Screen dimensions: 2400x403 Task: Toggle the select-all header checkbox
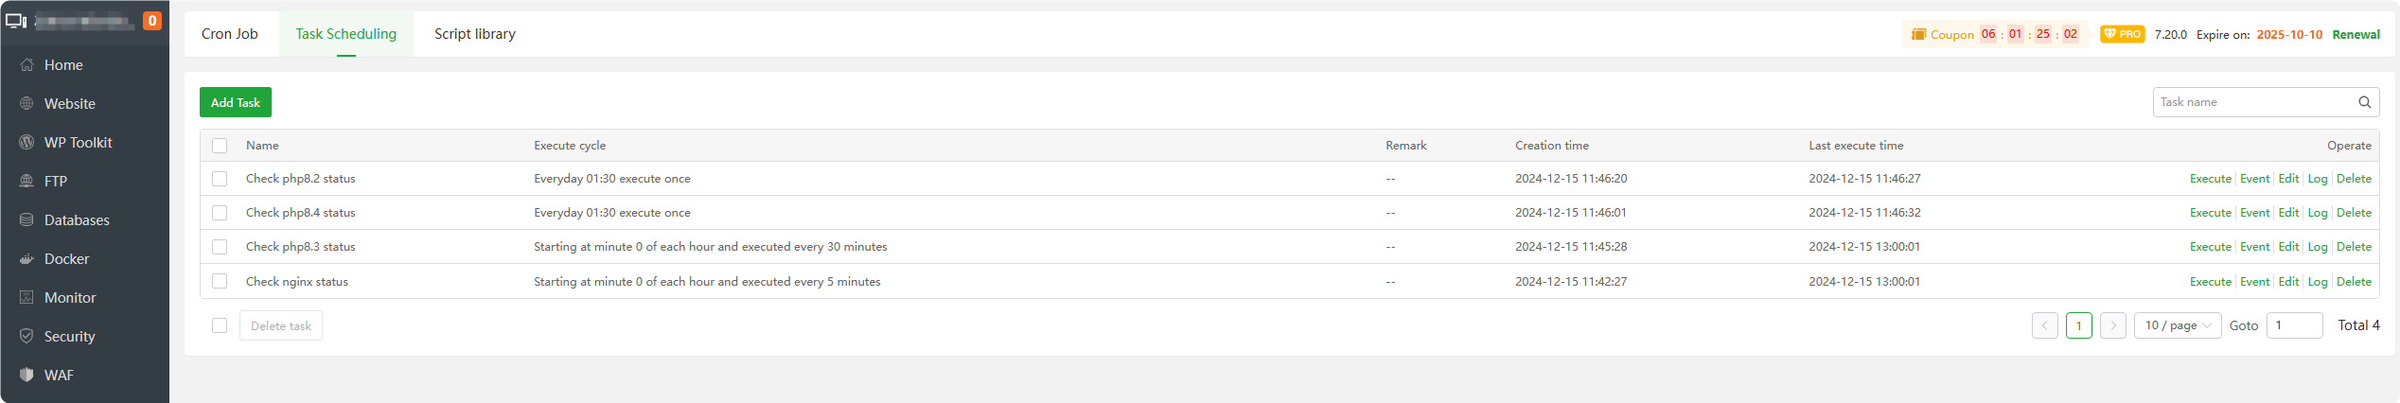tap(220, 146)
